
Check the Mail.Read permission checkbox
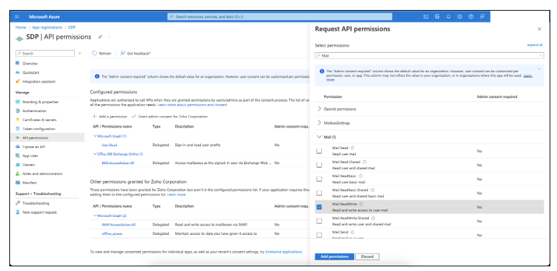(319, 151)
